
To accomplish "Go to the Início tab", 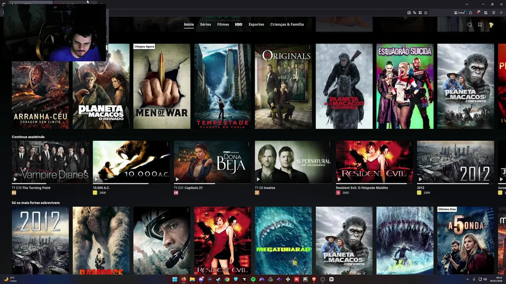I will (x=189, y=24).
